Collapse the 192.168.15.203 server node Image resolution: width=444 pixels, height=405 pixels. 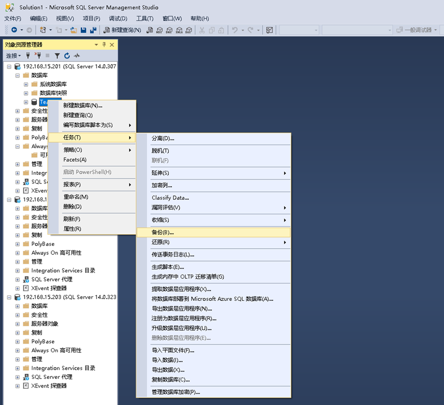coord(9,297)
